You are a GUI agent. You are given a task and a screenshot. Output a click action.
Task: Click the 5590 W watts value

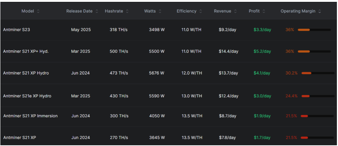click(x=157, y=96)
